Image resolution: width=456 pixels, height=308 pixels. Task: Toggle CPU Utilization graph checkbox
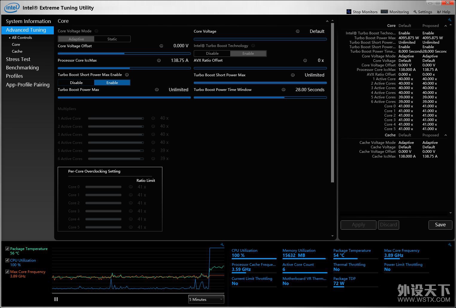click(x=7, y=260)
